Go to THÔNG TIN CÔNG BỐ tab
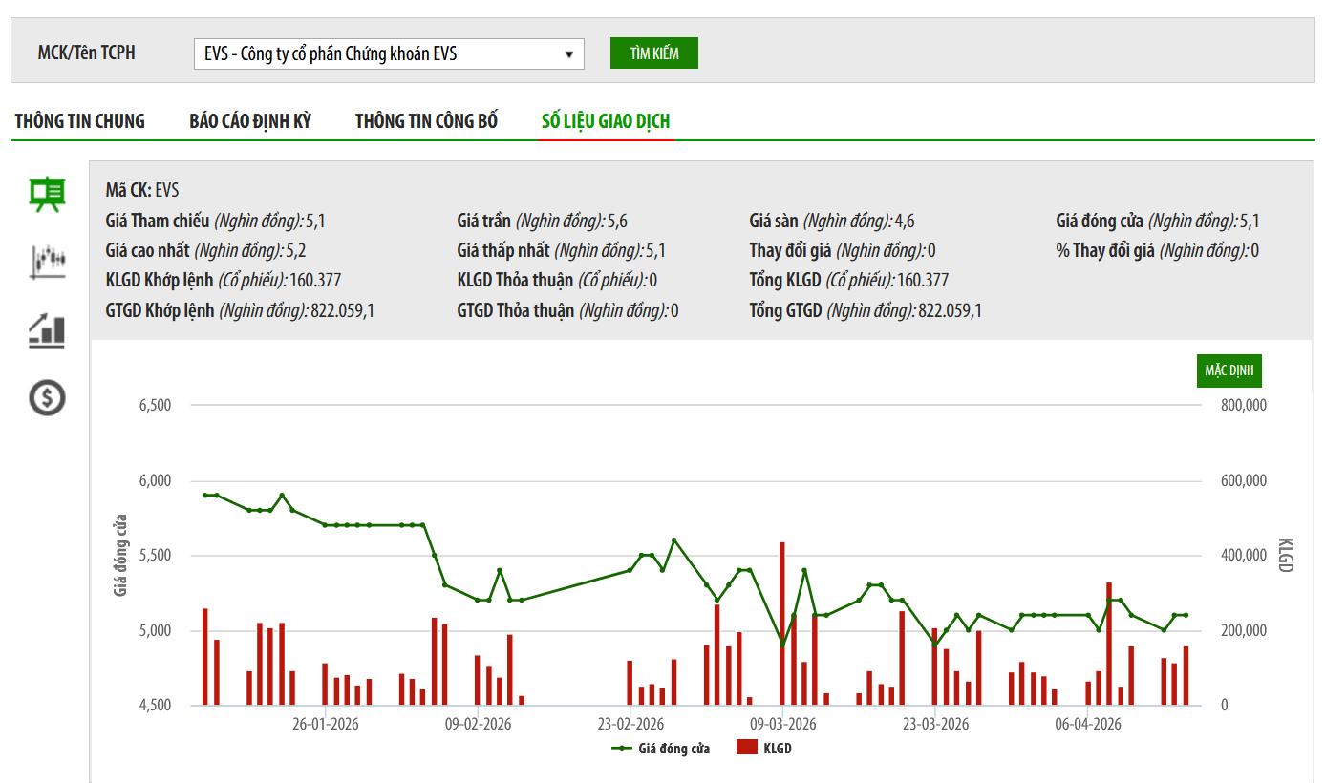 426,121
